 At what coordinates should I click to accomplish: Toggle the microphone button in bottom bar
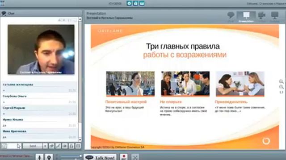(39, 157)
